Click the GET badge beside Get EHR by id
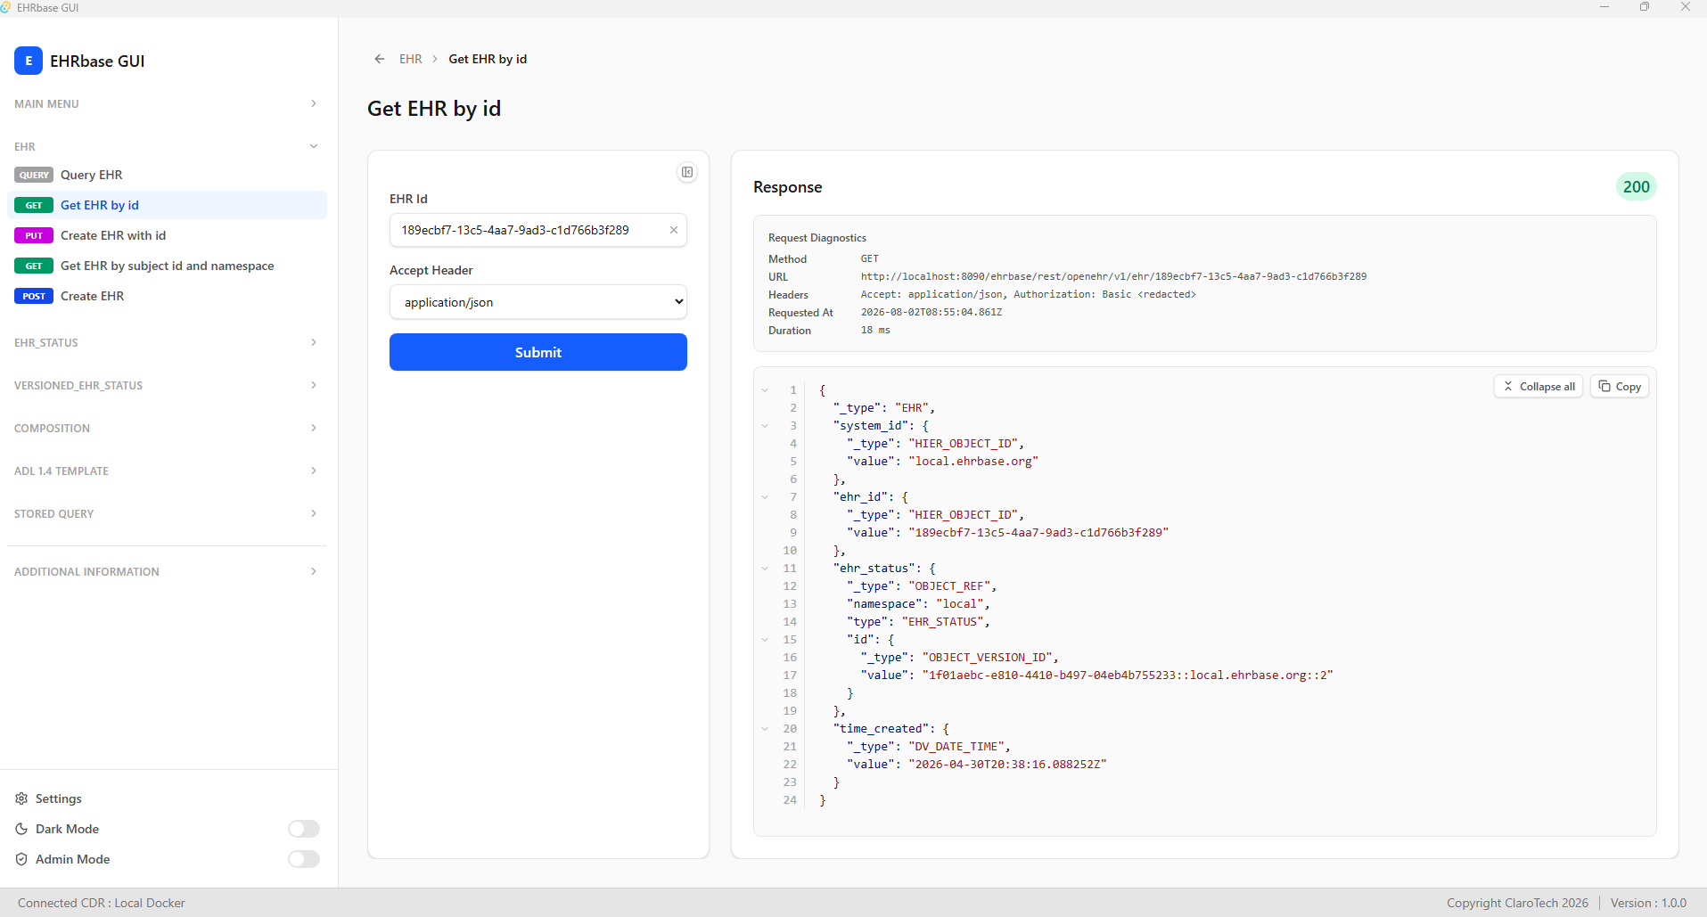 pos(34,205)
